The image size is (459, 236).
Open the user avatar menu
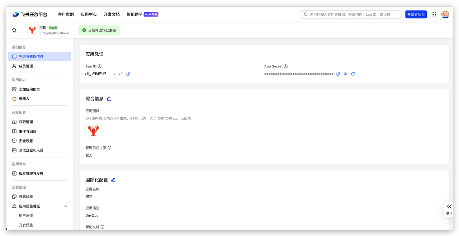445,14
